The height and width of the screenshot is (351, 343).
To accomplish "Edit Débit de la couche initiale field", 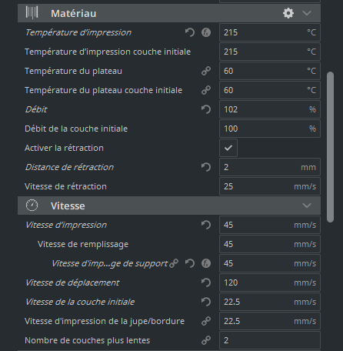I will 270,129.
